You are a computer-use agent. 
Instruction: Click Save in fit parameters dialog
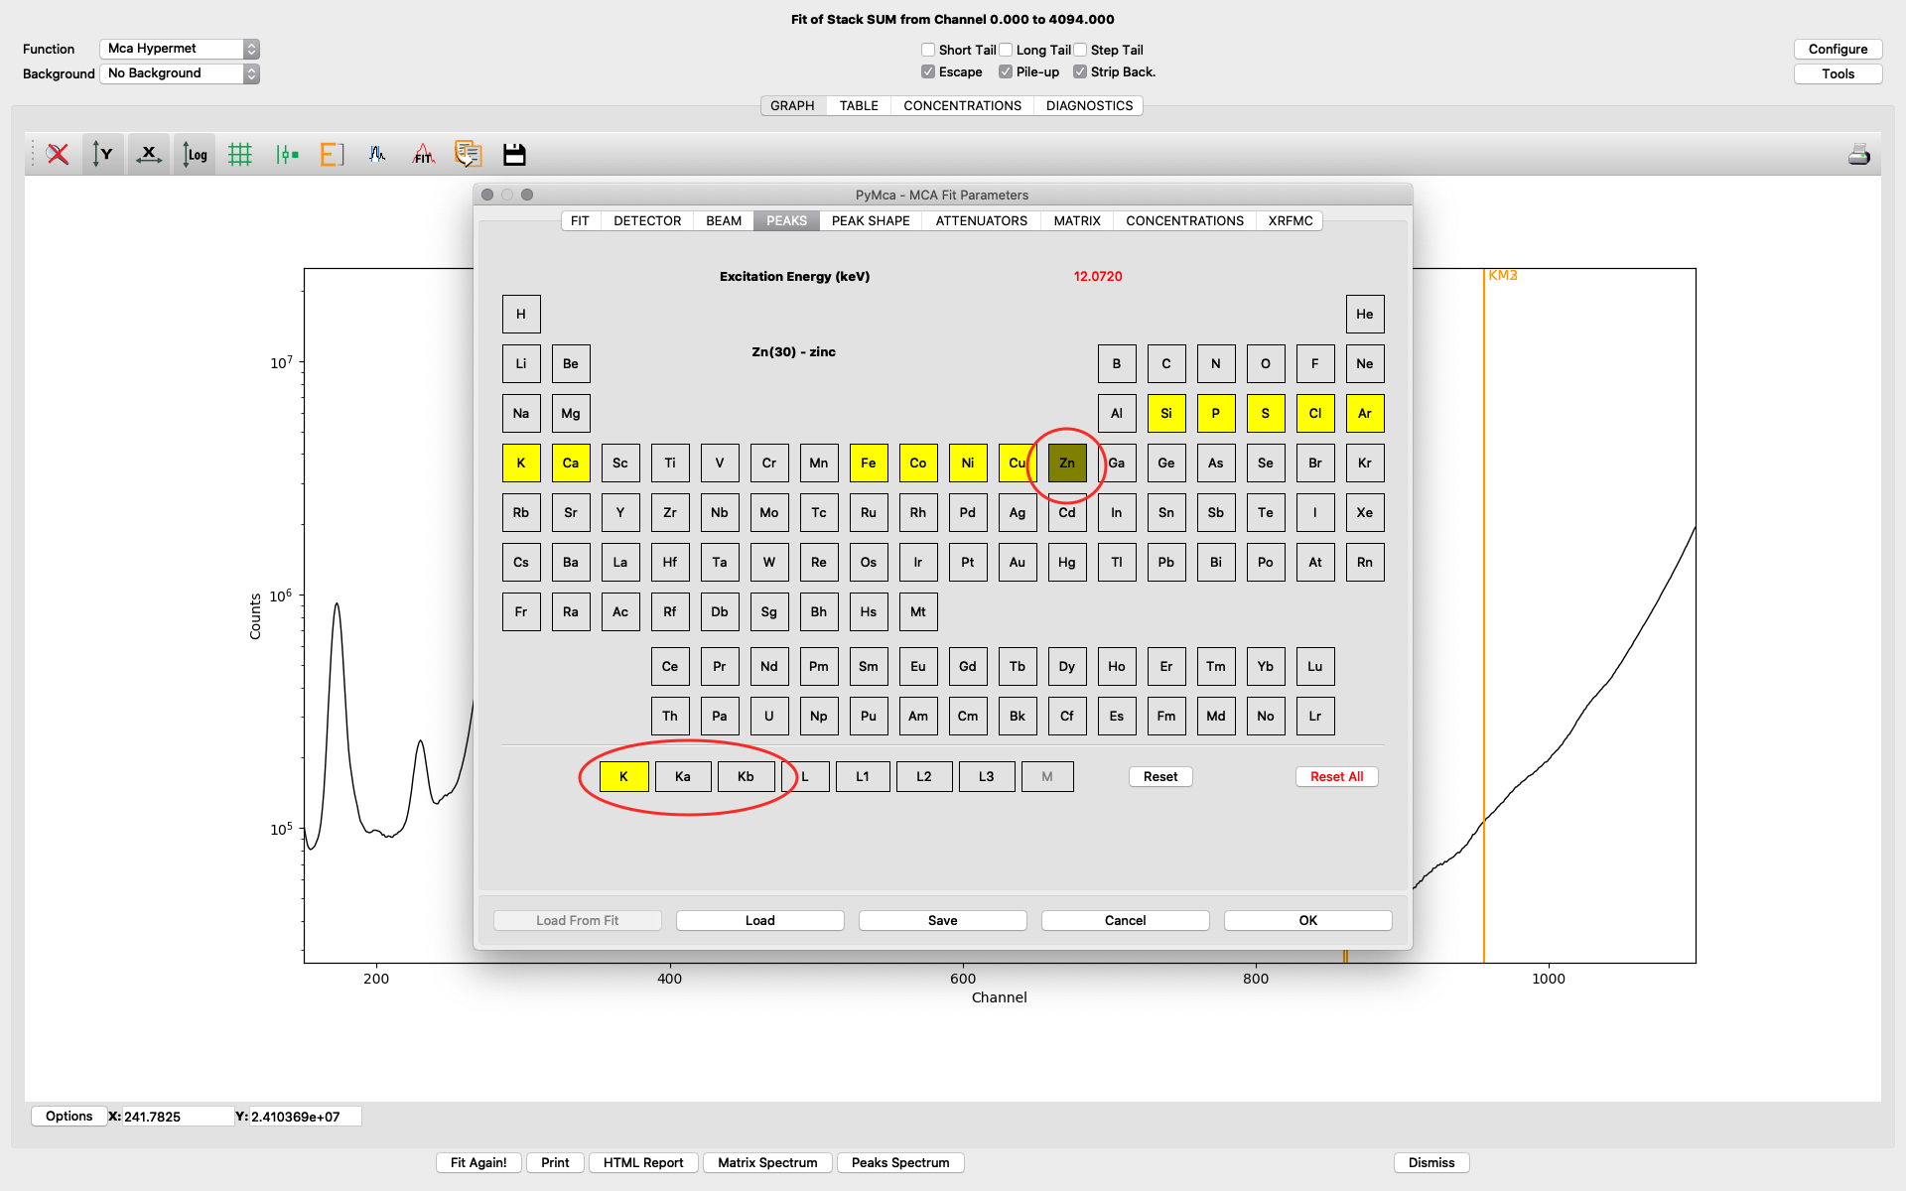coord(942,920)
